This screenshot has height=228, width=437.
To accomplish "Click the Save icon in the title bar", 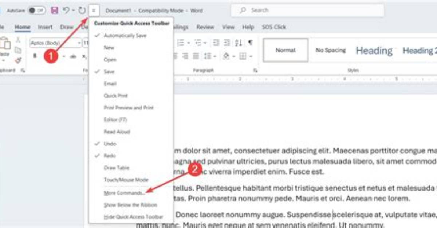I will coord(55,11).
